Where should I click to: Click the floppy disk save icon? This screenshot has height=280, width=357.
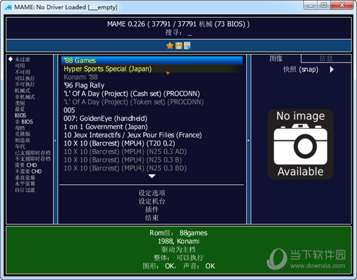point(178,46)
